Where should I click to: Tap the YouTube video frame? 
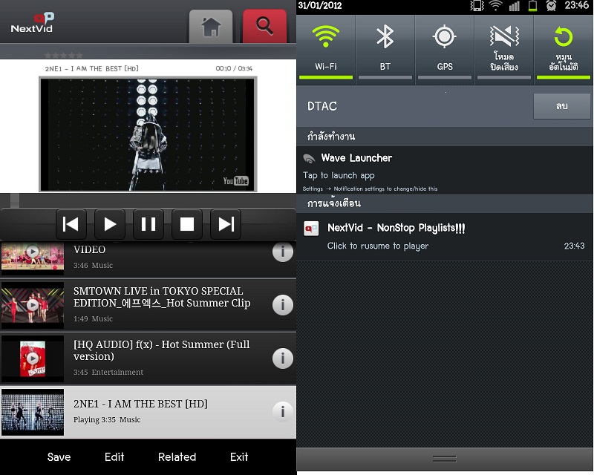(x=148, y=134)
